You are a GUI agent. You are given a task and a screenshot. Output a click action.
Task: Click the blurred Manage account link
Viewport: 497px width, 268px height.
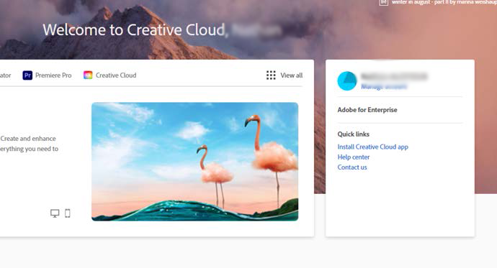pyautogui.click(x=384, y=86)
